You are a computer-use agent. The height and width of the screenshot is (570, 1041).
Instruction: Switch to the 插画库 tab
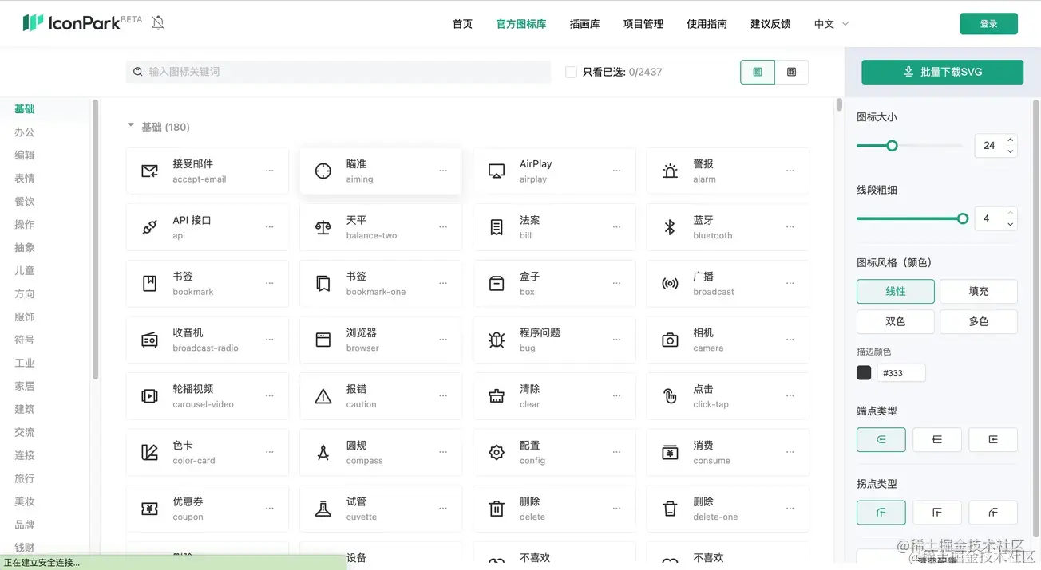pyautogui.click(x=584, y=24)
